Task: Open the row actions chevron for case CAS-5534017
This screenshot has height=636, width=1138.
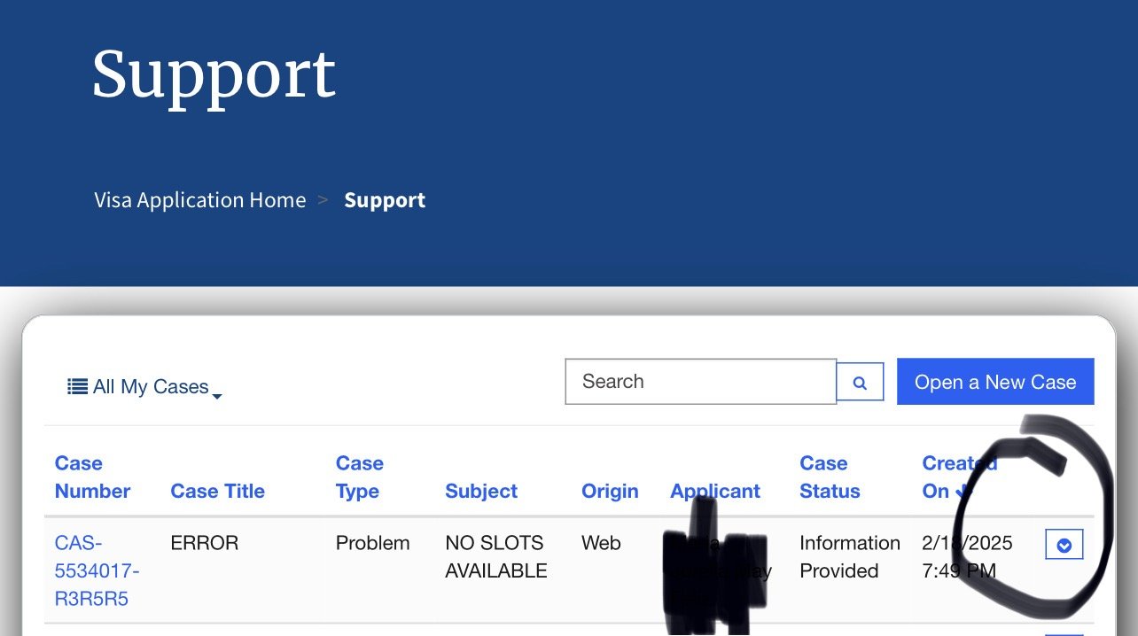Action: 1064,545
